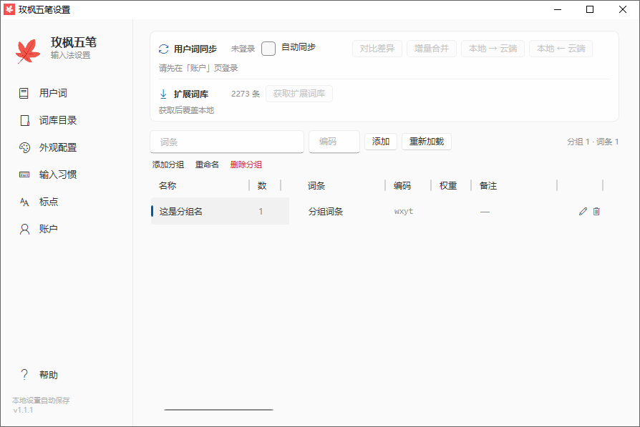This screenshot has height=427, width=640.
Task: Click the 重命名 link
Action: tap(207, 165)
